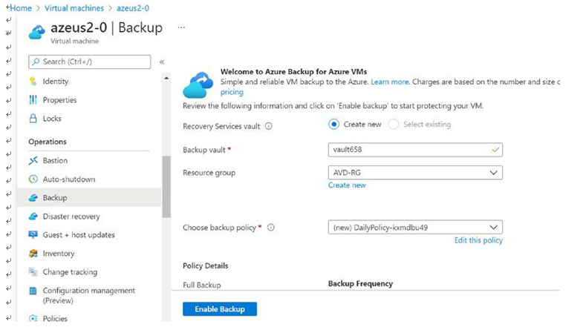
Task: Click the Full Backup label
Action: point(202,285)
